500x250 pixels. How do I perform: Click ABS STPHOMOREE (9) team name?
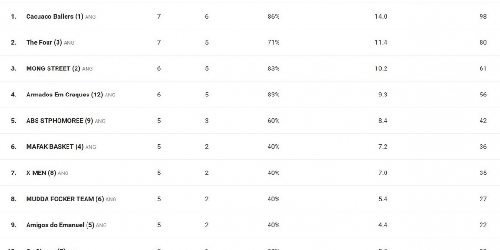coord(59,121)
